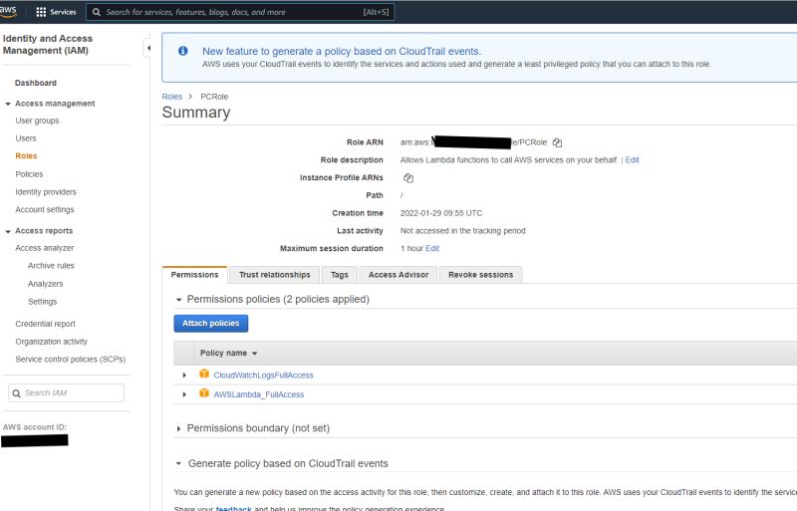The image size is (797, 511).
Task: Sort by Policy name column arrow
Action: (x=255, y=354)
